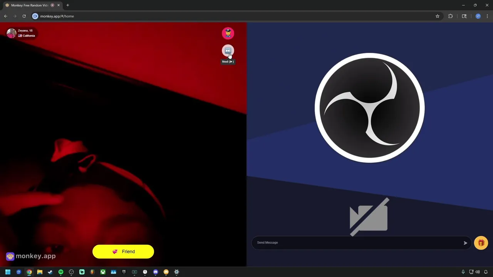Screen dimensions: 493x277
Task: Open Zeyana's profile picture
Action: tap(11, 33)
